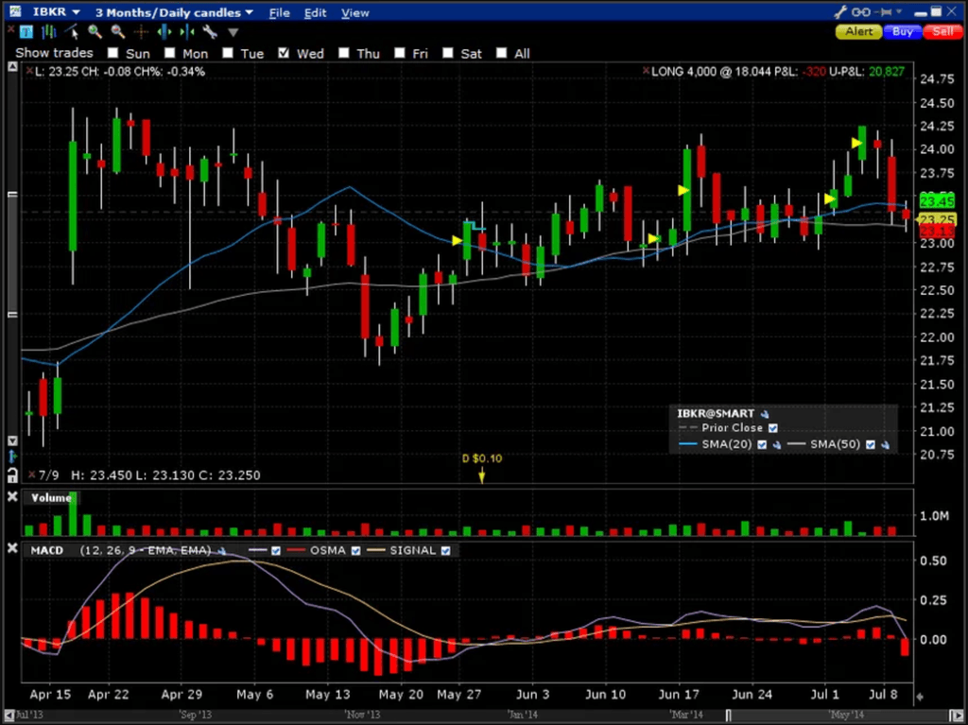Select the crosshair pointer tool
Viewport: 968px width, 725px height.
[139, 31]
